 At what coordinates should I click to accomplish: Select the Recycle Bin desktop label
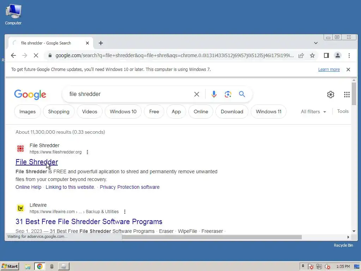[x=343, y=245]
